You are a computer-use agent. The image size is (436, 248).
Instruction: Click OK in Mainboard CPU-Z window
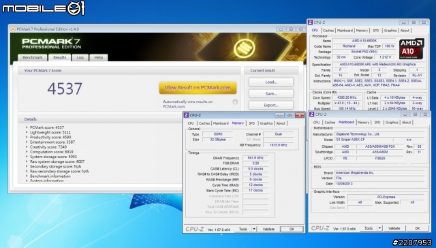[x=418, y=228]
